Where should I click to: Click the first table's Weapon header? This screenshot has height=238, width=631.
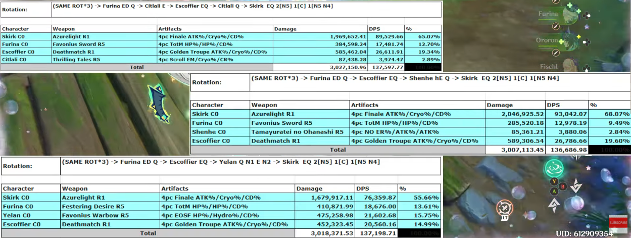tap(104, 29)
